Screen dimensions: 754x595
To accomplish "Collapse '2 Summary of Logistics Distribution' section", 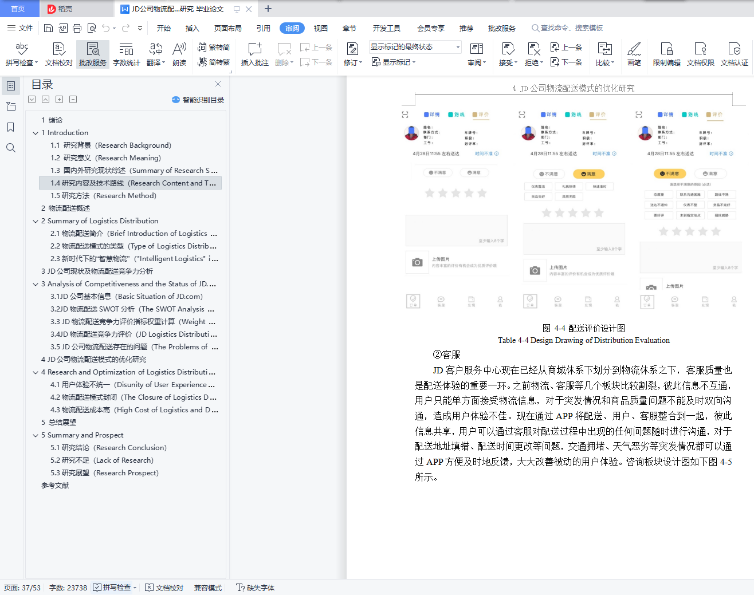I will pos(36,221).
